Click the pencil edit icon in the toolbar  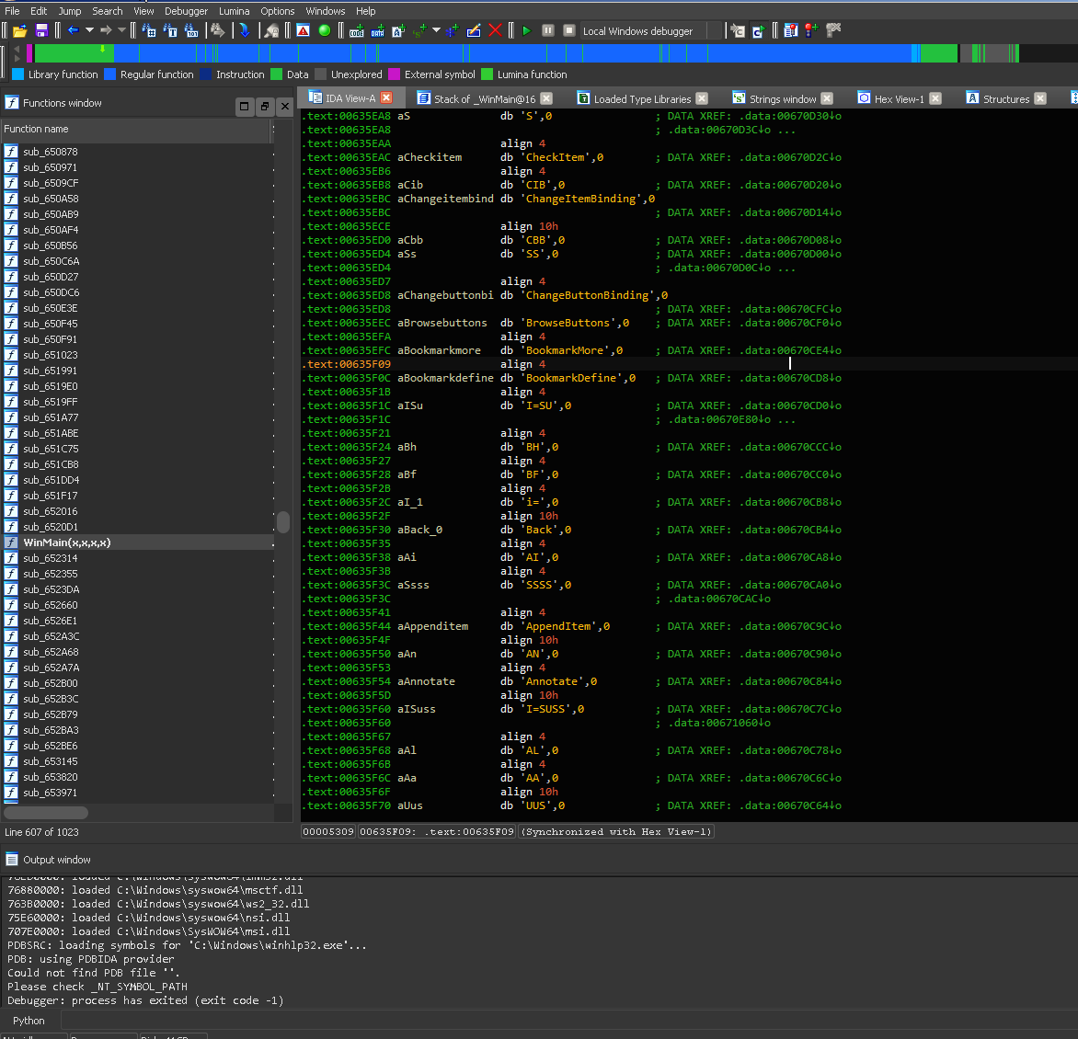[x=474, y=30]
